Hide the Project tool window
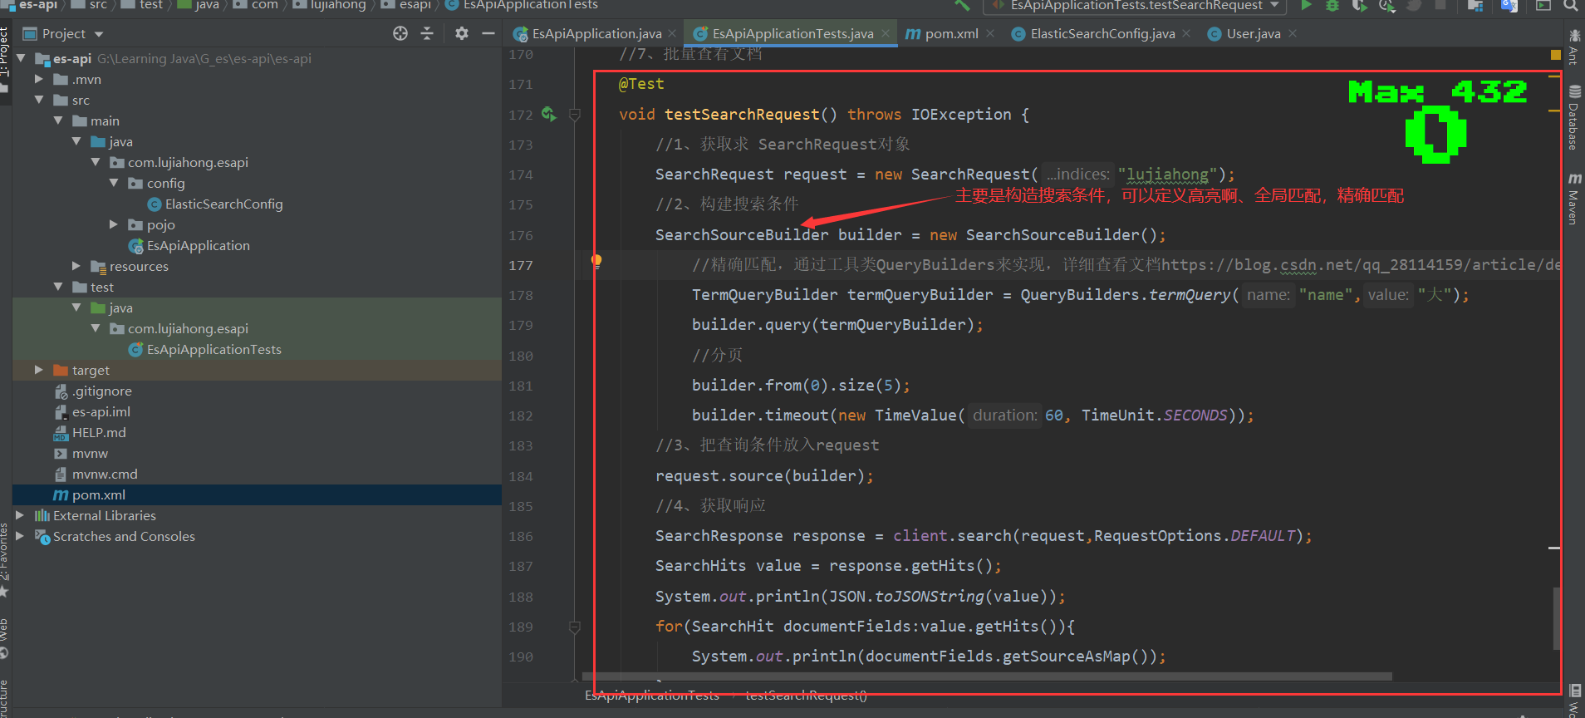1585x718 pixels. point(488,33)
